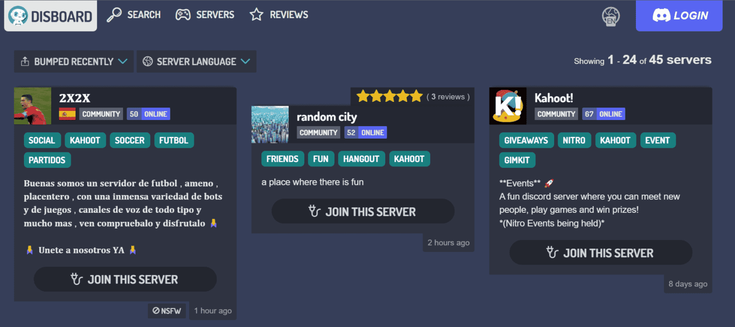
Task: Open the Search menu item
Action: [x=134, y=15]
